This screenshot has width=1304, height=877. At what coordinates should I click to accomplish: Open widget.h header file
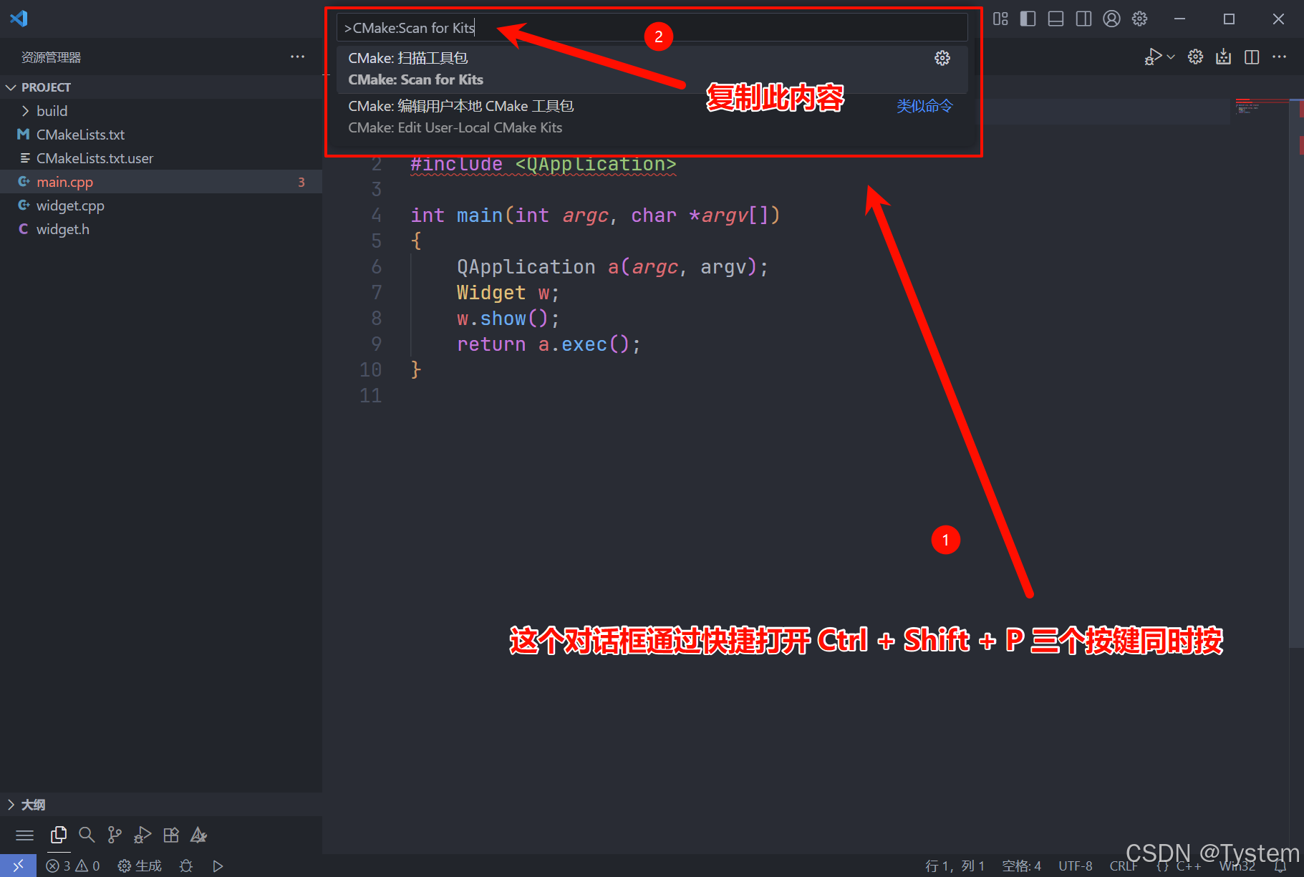[161, 229]
